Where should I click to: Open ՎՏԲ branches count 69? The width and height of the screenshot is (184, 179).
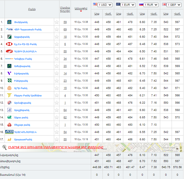coord(65,29)
